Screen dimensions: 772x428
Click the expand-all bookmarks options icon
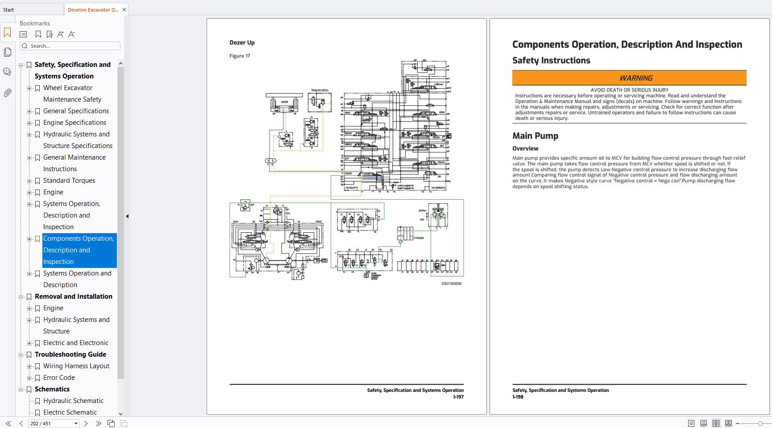[x=23, y=34]
